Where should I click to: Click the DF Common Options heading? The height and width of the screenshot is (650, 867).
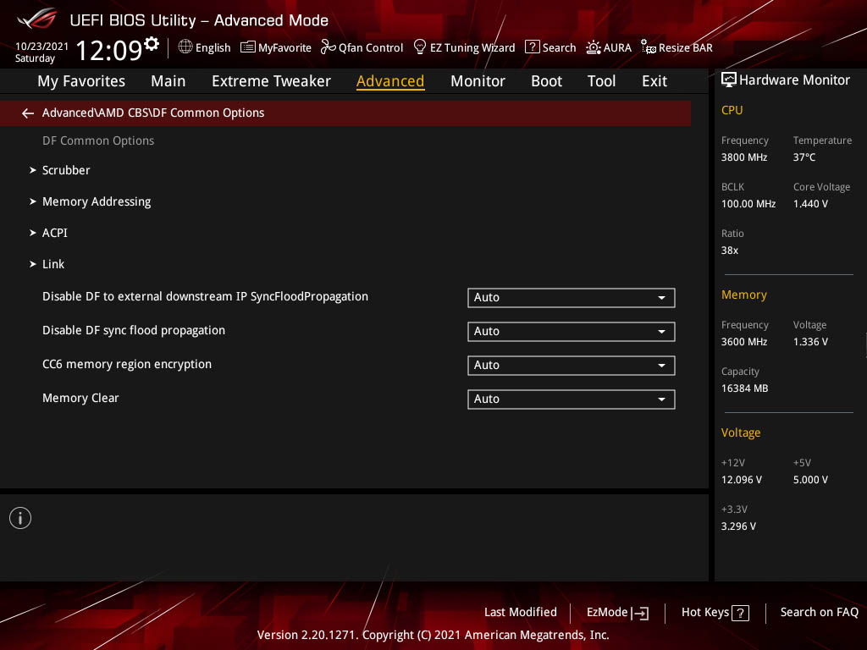pyautogui.click(x=98, y=141)
